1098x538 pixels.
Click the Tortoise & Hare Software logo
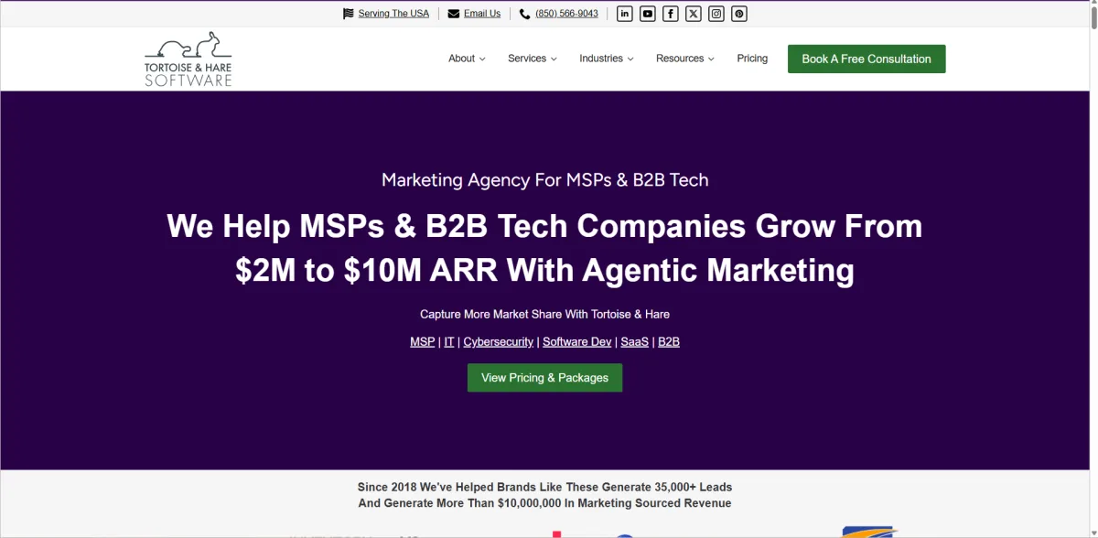(x=188, y=59)
